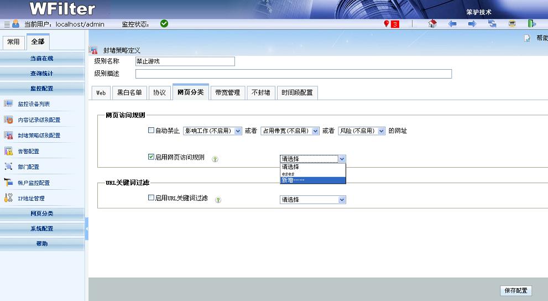
Task: Select 新增…… in the open dropdown list
Action: tap(312, 180)
